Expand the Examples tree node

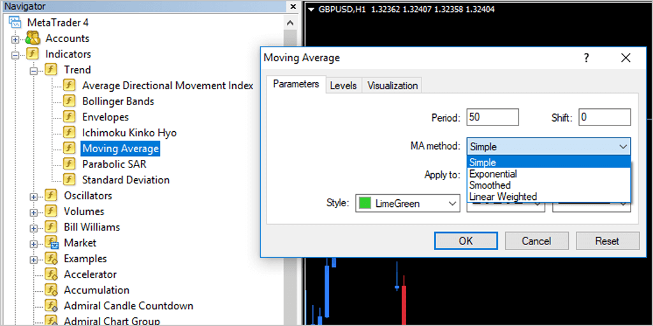[x=34, y=260]
